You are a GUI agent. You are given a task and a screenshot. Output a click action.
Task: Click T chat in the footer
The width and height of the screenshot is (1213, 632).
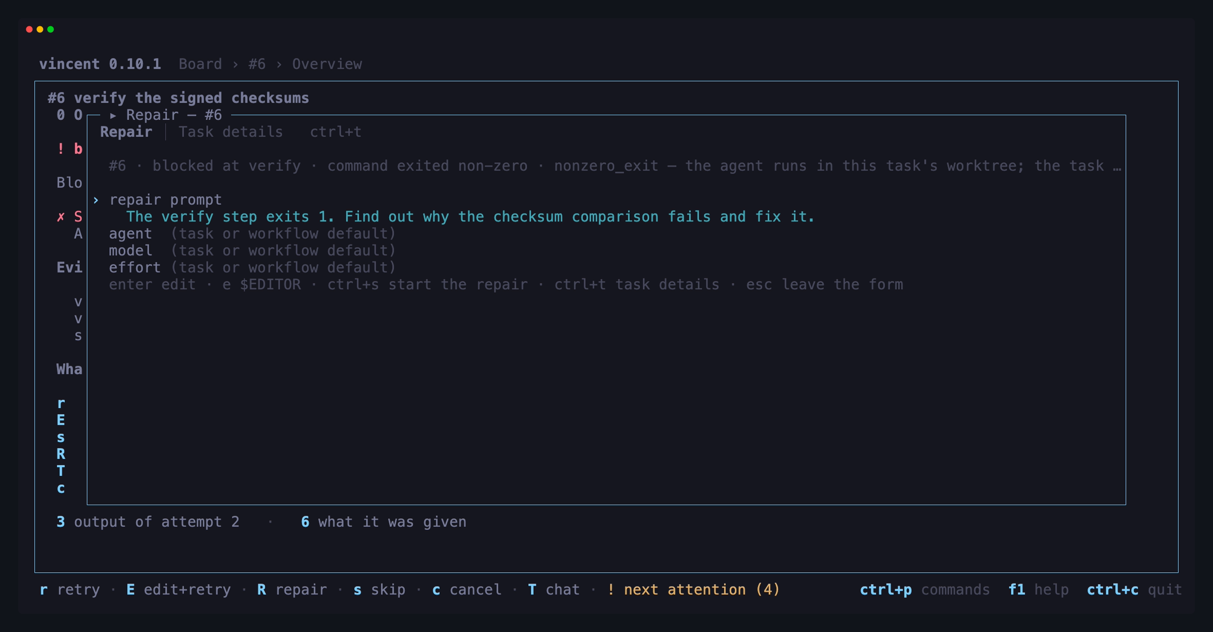pos(554,590)
